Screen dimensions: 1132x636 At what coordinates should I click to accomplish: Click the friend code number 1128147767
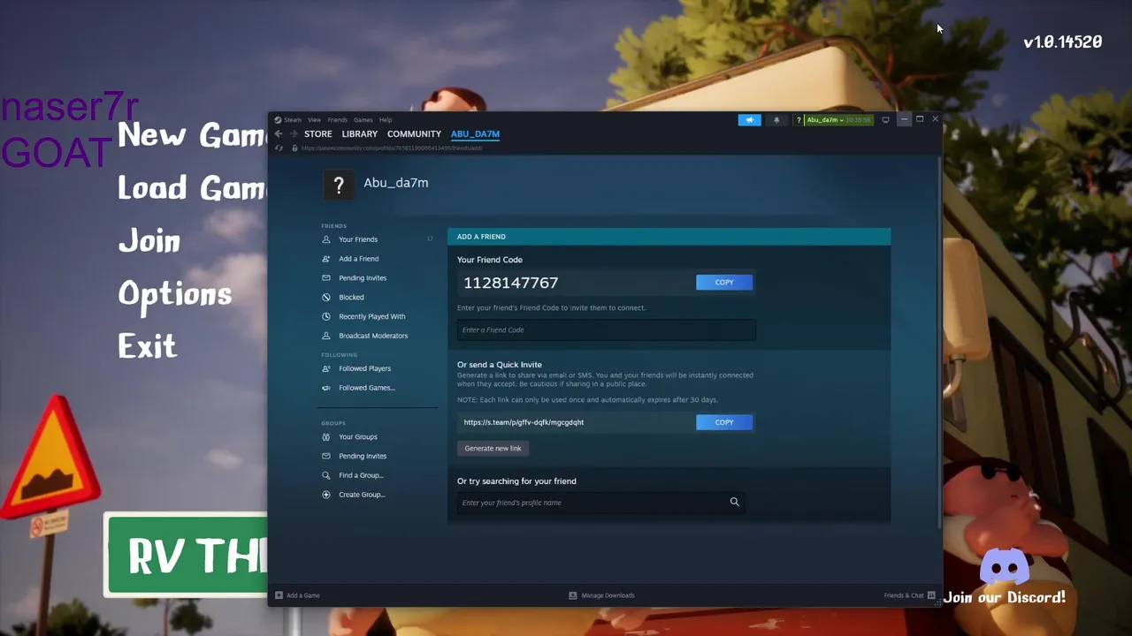(x=511, y=283)
